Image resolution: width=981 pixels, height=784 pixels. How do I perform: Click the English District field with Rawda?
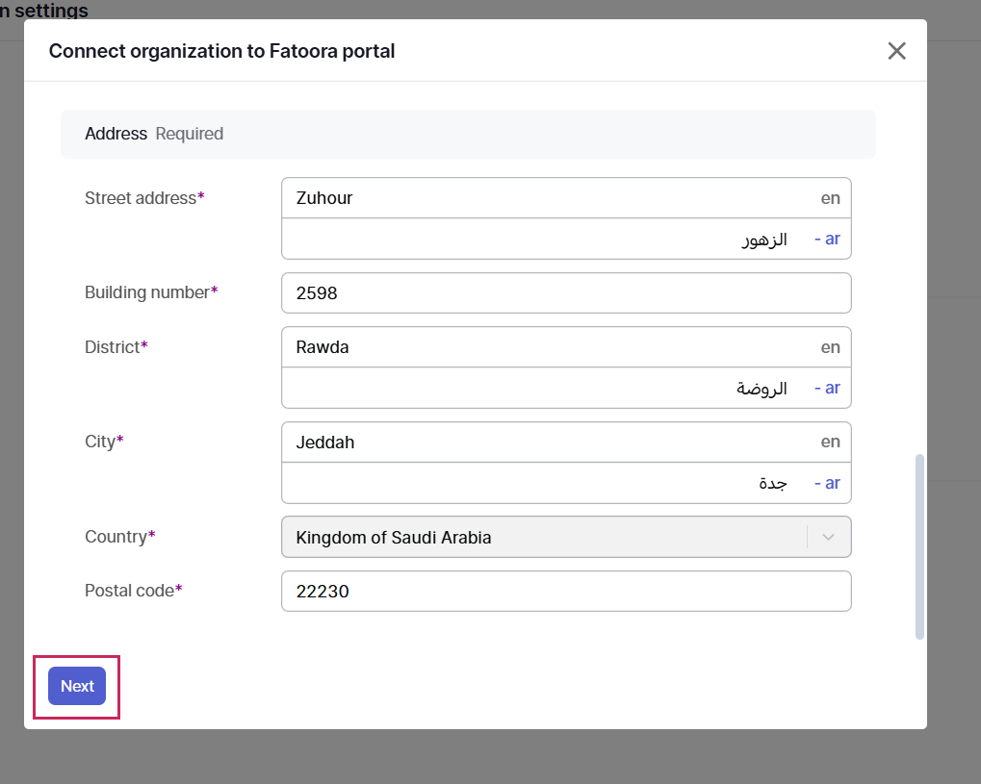coord(549,347)
